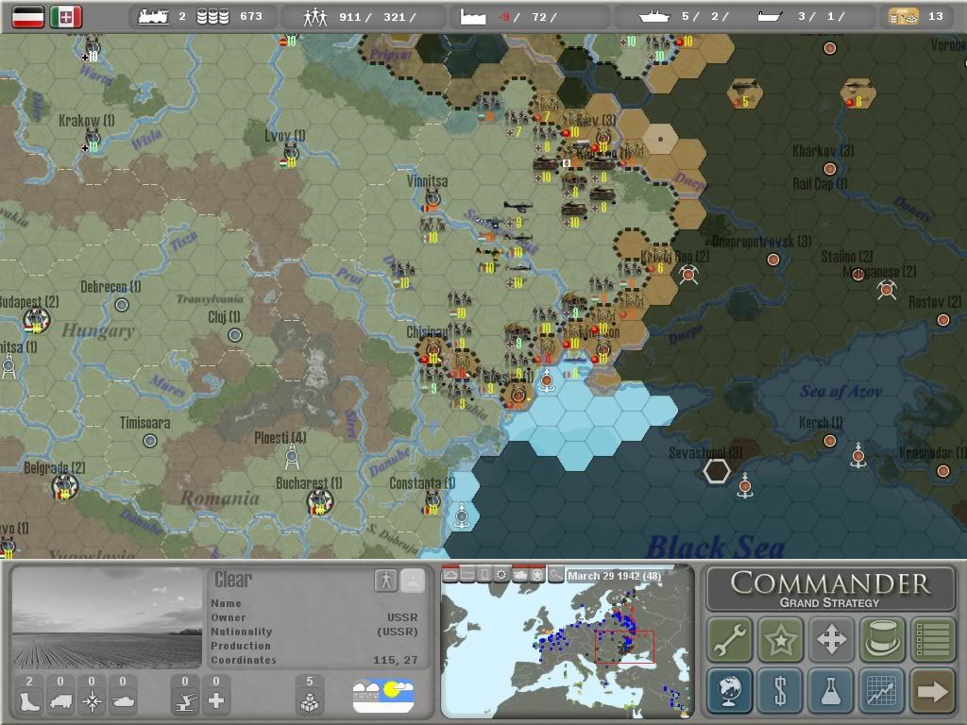Open the globe strategic map view
Screen dimensions: 967x725
730,690
